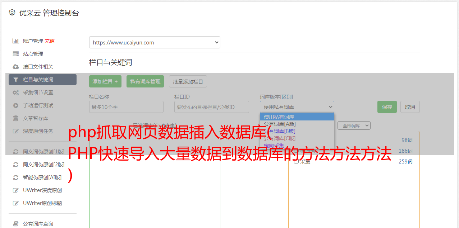Click the bar chart icon for 账户管理

[x=16, y=41]
